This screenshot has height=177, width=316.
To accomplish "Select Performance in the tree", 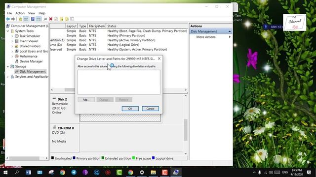I will (29, 56).
